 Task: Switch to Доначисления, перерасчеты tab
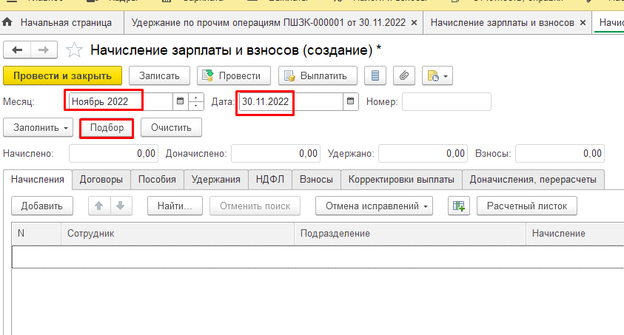point(533,180)
